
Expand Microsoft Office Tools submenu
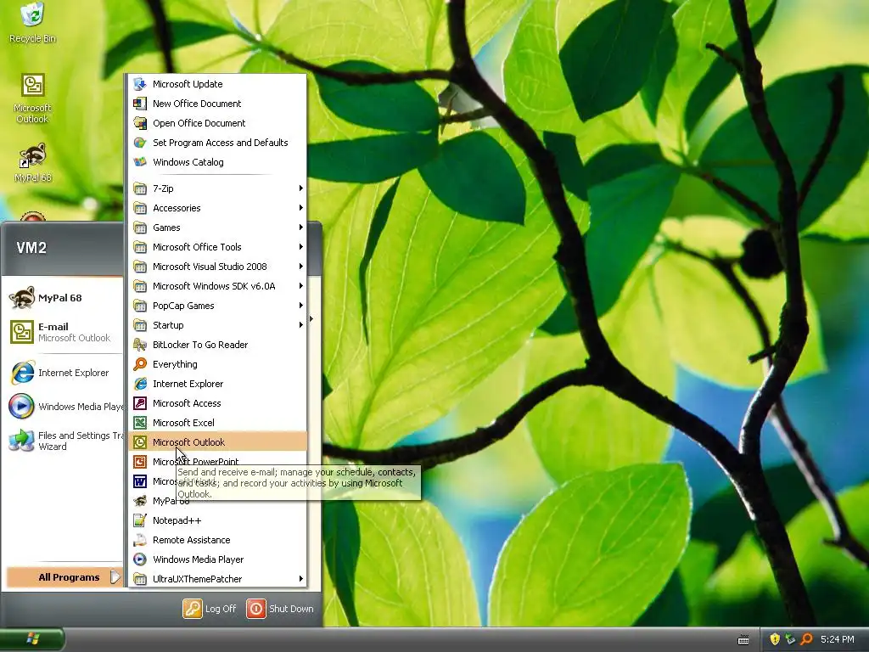click(217, 247)
